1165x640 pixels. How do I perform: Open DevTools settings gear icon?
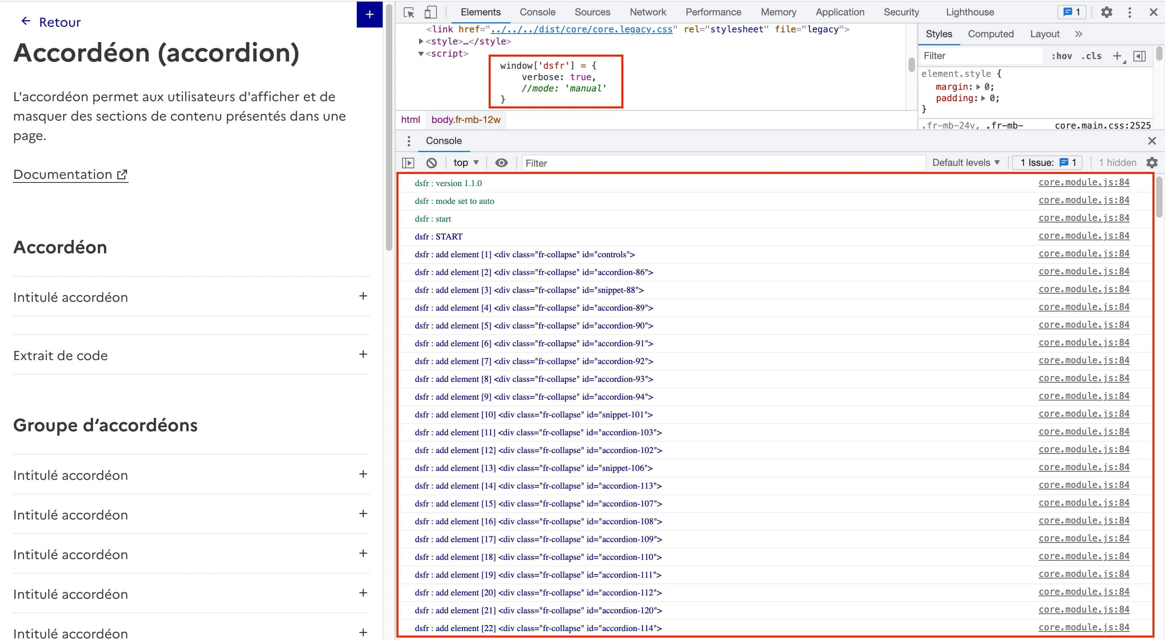pyautogui.click(x=1106, y=12)
